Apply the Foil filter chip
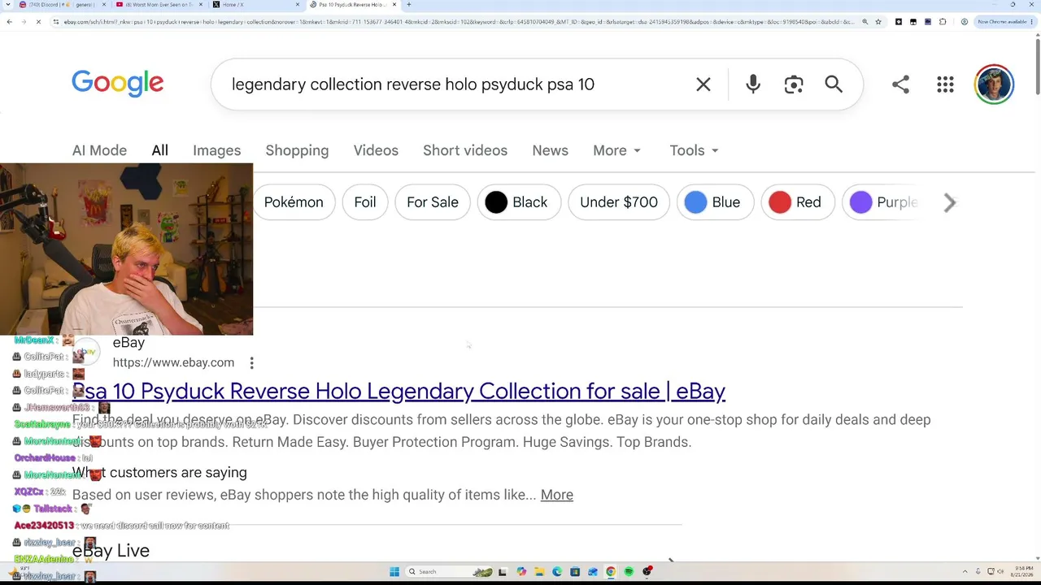1041x585 pixels. coord(365,202)
